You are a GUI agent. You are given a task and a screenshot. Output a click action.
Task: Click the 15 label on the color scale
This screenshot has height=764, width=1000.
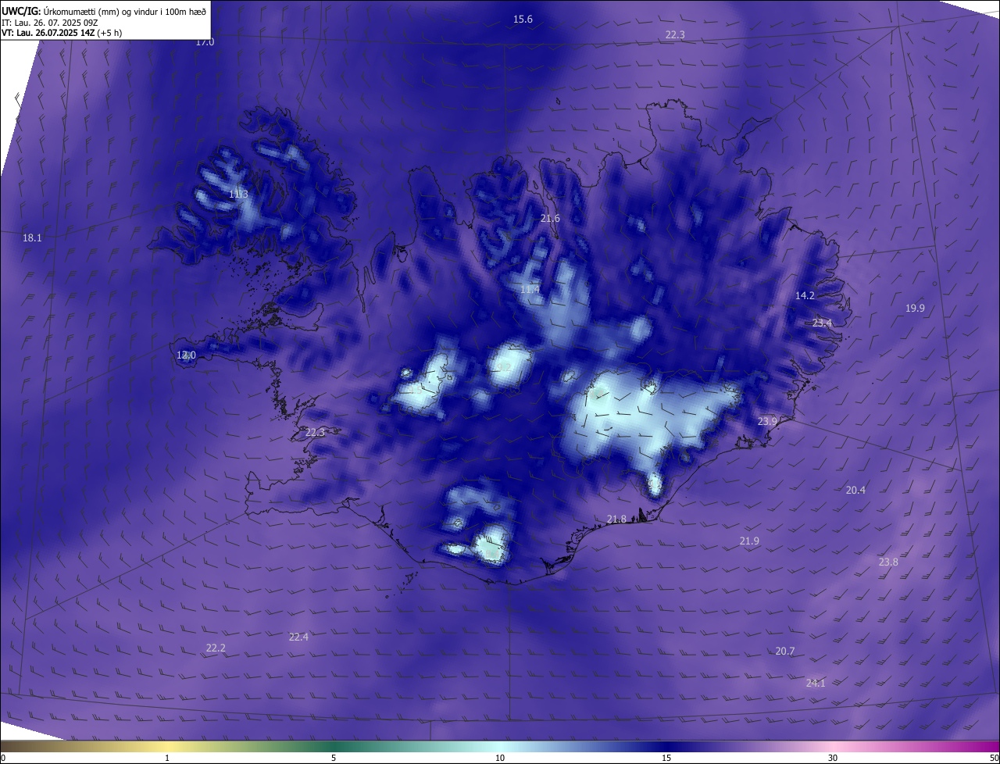tap(666, 758)
